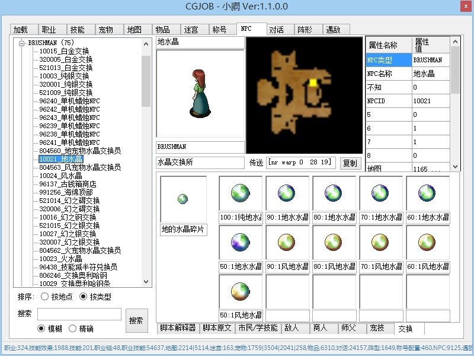The width and height of the screenshot is (474, 356).
Task: Open the 脚本原文 bottom tab
Action: click(217, 328)
